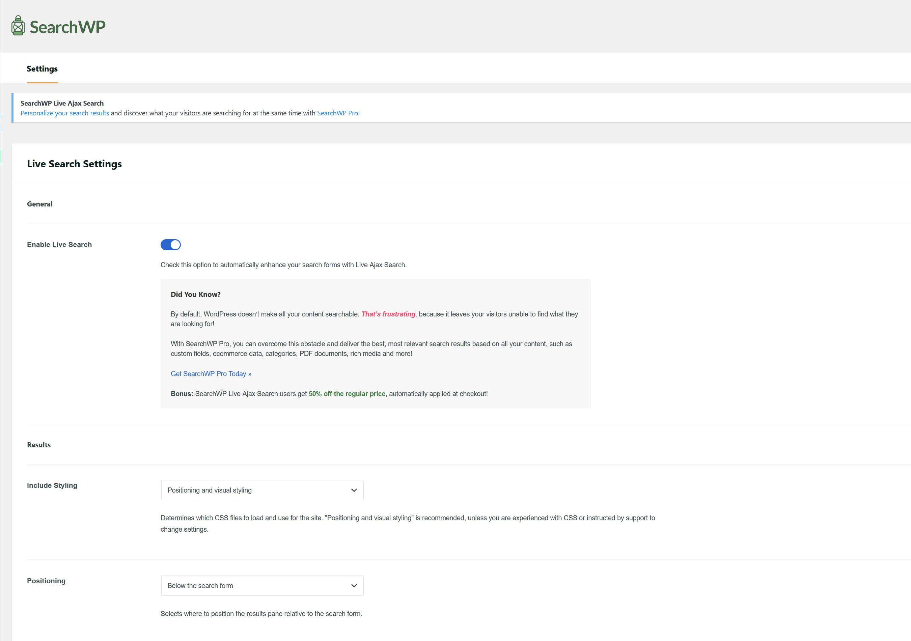This screenshot has height=641, width=911.
Task: Click the SearchWP lantern logo icon
Action: (18, 26)
